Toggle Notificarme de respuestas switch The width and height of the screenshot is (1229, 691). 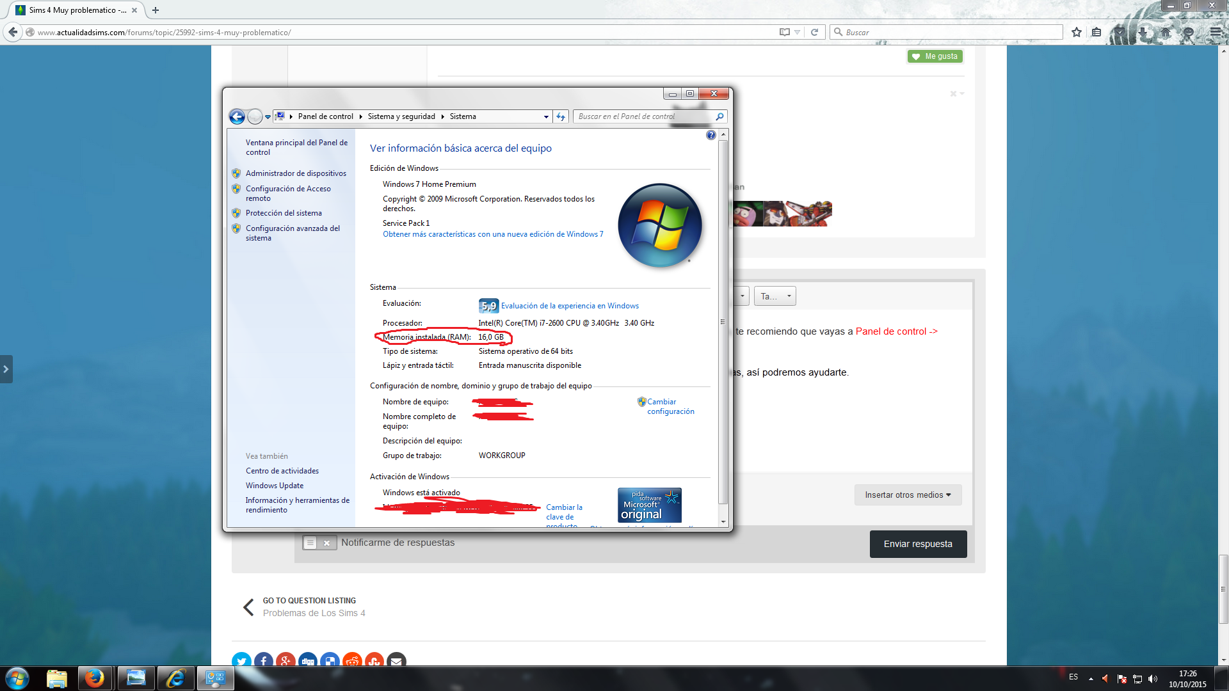[x=319, y=543]
